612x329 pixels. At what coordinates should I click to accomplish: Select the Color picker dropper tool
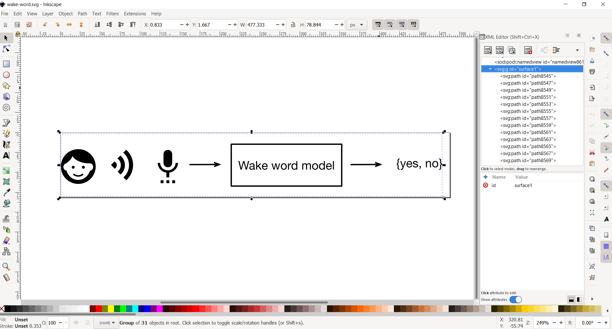(x=6, y=192)
